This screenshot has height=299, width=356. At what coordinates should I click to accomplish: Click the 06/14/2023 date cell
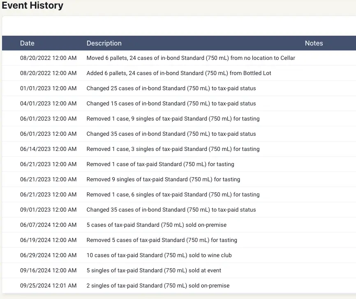point(48,149)
